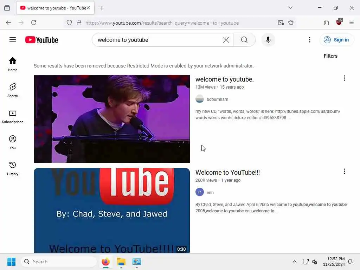Open 'Welcome to YouTube!!!' video title
This screenshot has height=270, width=360.
coord(227,172)
